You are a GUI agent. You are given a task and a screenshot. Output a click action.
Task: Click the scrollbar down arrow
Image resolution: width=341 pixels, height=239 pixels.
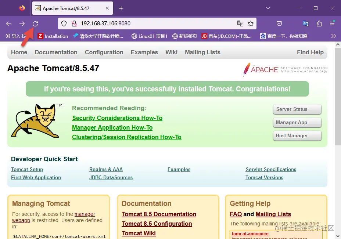pyautogui.click(x=338, y=236)
